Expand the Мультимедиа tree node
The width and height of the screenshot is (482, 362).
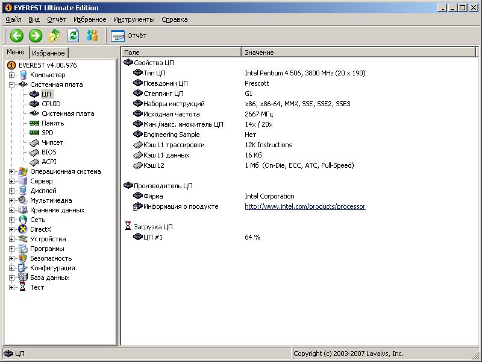(11, 200)
